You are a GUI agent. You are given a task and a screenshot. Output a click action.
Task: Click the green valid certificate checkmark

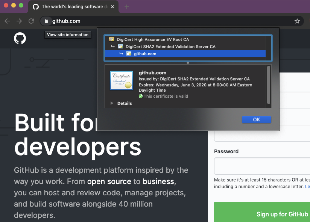[x=141, y=96]
